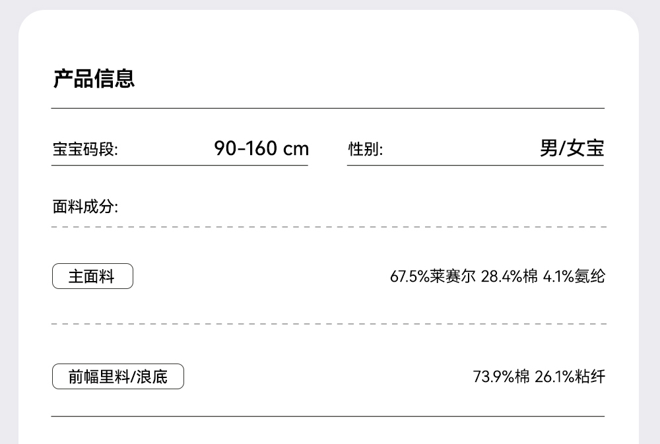Click the underline beneath 男/女宝
660x444 pixels.
[x=475, y=166]
